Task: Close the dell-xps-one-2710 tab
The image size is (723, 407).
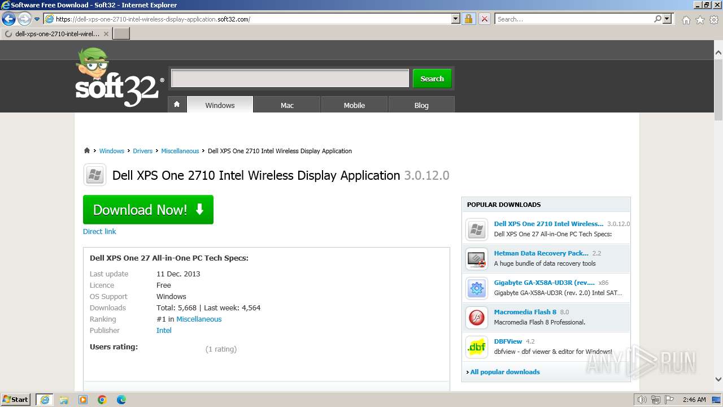Action: coord(106,34)
